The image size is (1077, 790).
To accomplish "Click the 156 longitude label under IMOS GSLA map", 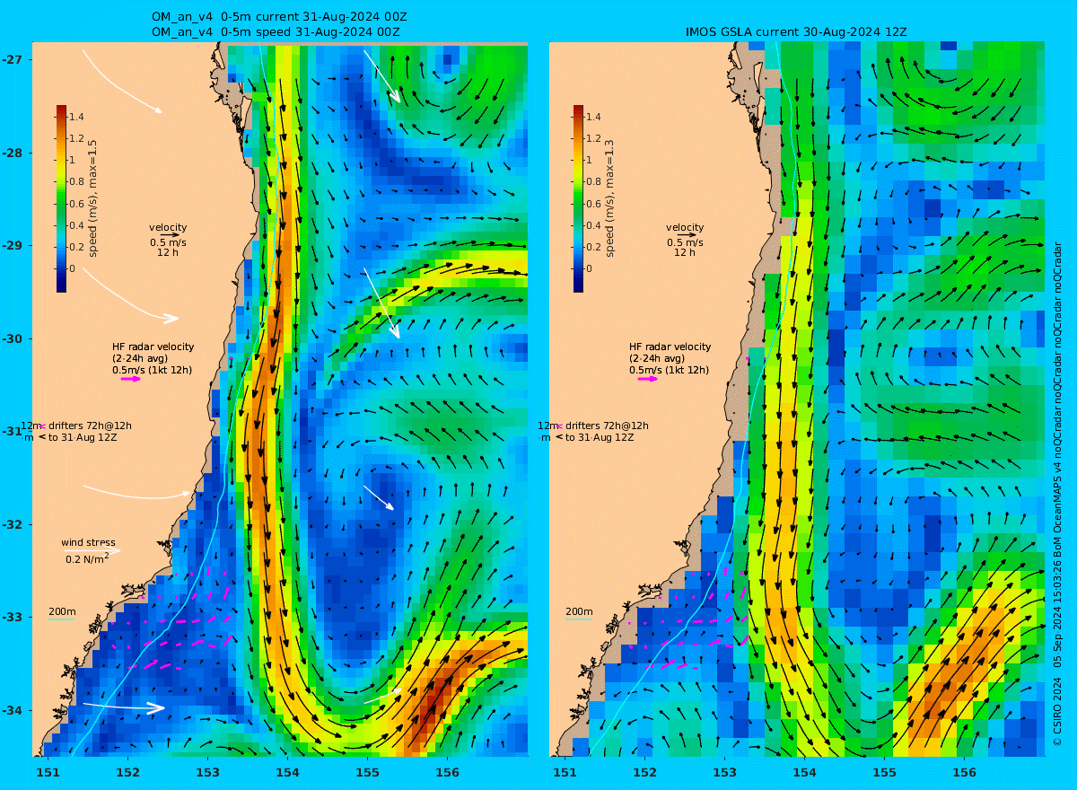I will [x=964, y=772].
